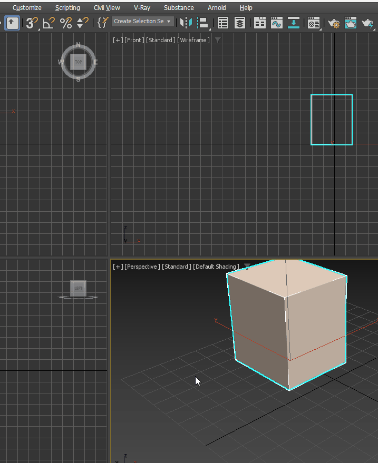Viewport: 378px width, 463px height.
Task: Open the Curve Editor
Action: pyautogui.click(x=277, y=23)
